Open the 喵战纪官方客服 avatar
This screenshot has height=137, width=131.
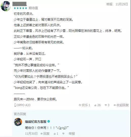(x=18, y=122)
